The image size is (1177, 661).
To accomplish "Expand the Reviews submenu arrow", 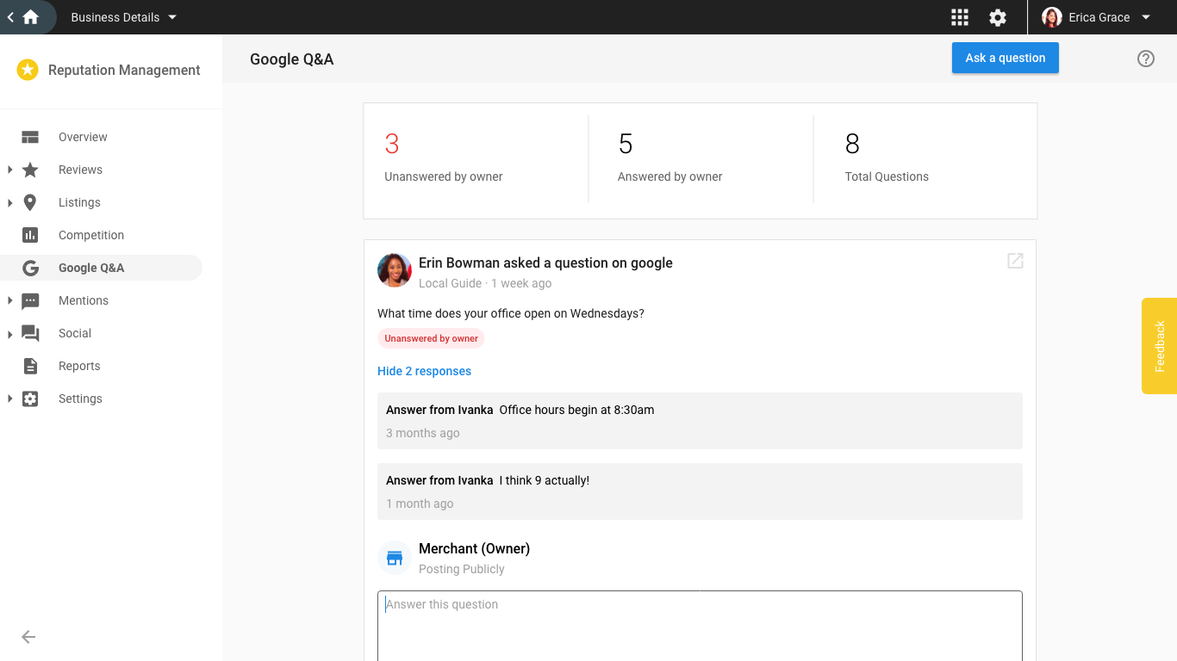I will click(x=9, y=170).
